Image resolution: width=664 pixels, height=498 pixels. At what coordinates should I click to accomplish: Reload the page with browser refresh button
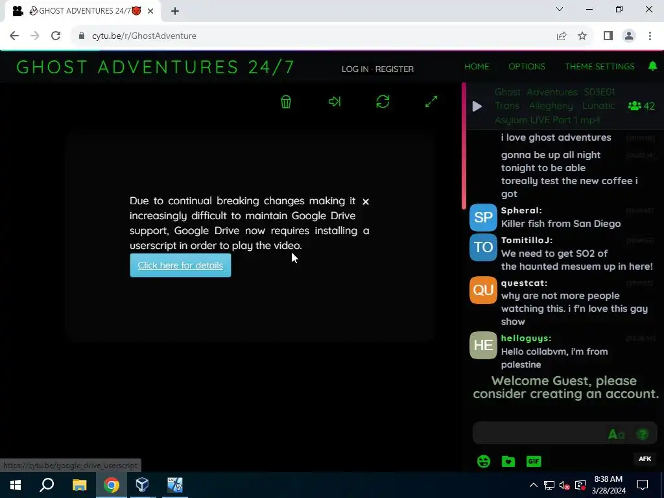tap(56, 36)
